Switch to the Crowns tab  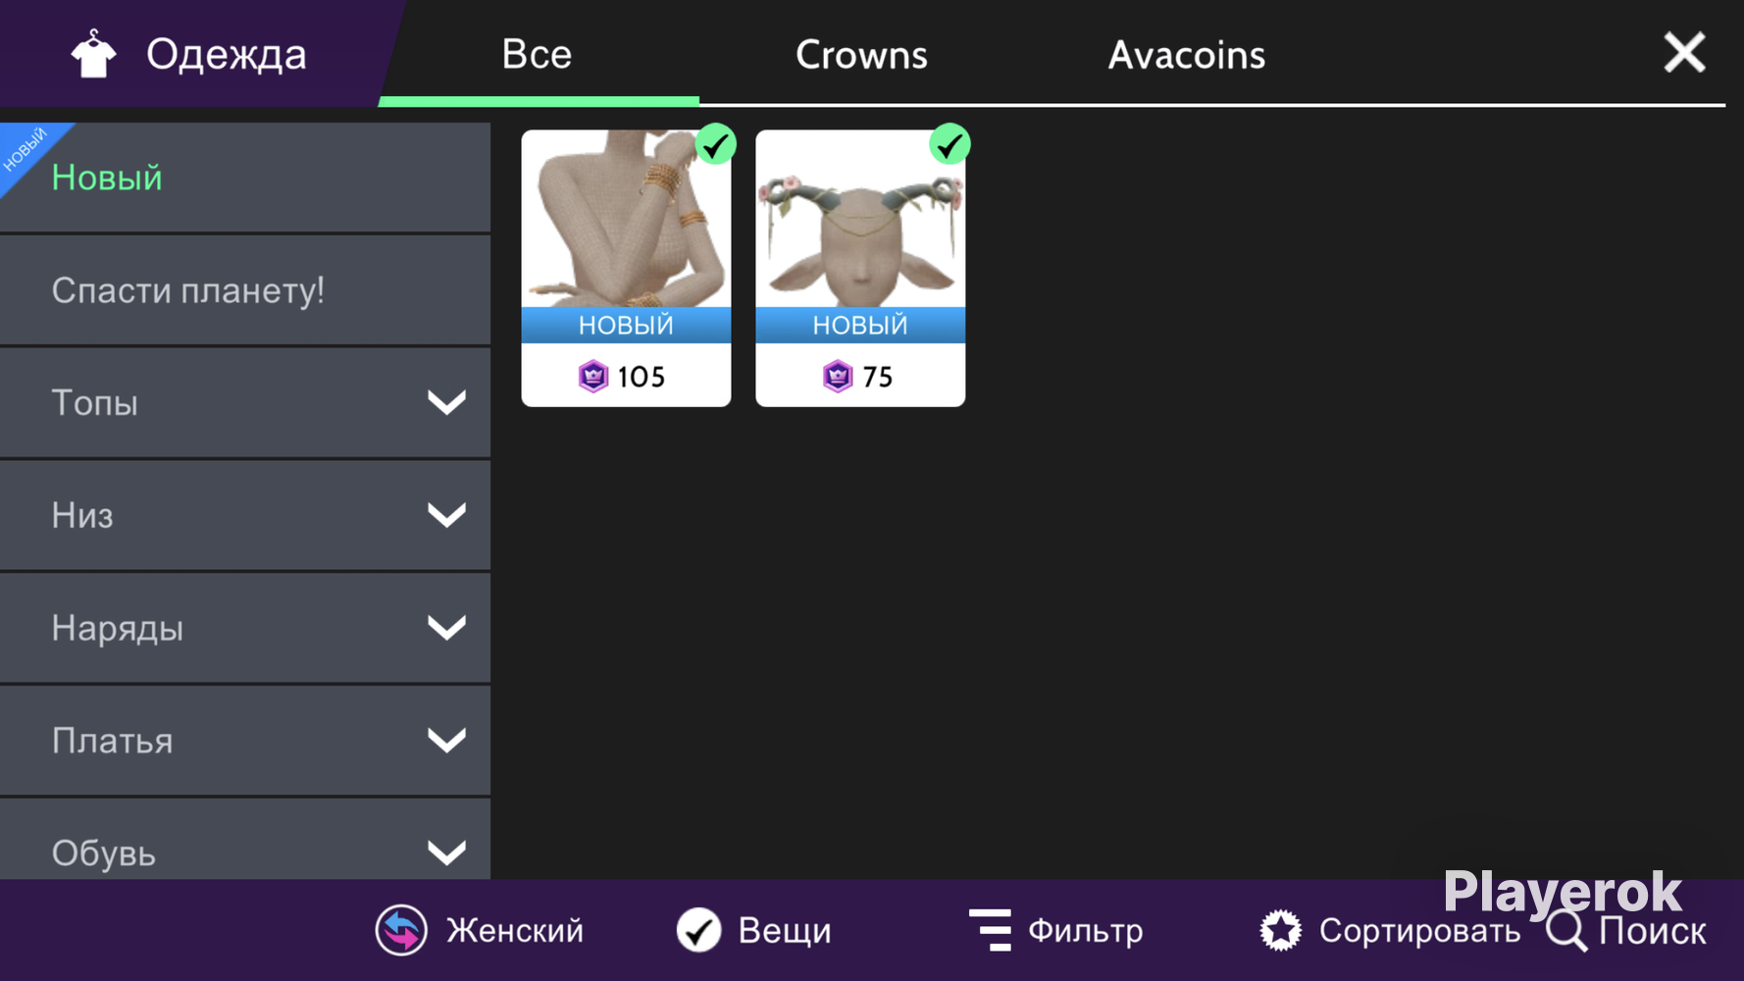point(861,55)
